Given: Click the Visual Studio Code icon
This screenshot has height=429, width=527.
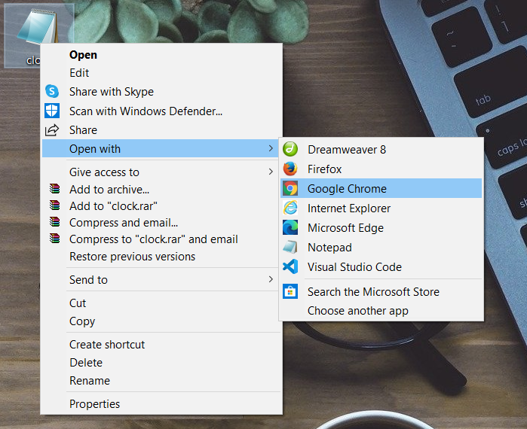Looking at the screenshot, I should click(290, 266).
